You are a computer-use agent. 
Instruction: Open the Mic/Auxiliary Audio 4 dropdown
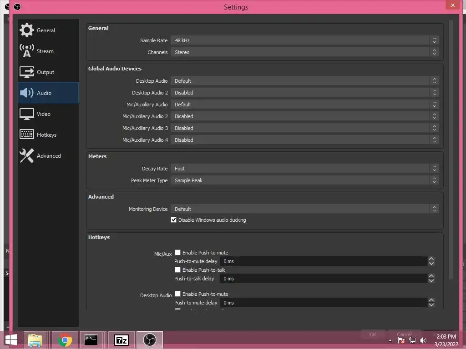click(304, 140)
